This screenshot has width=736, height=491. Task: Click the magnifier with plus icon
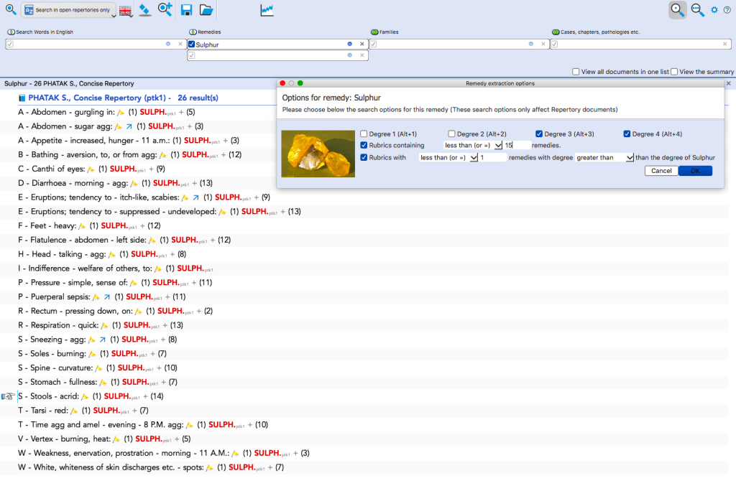165,10
